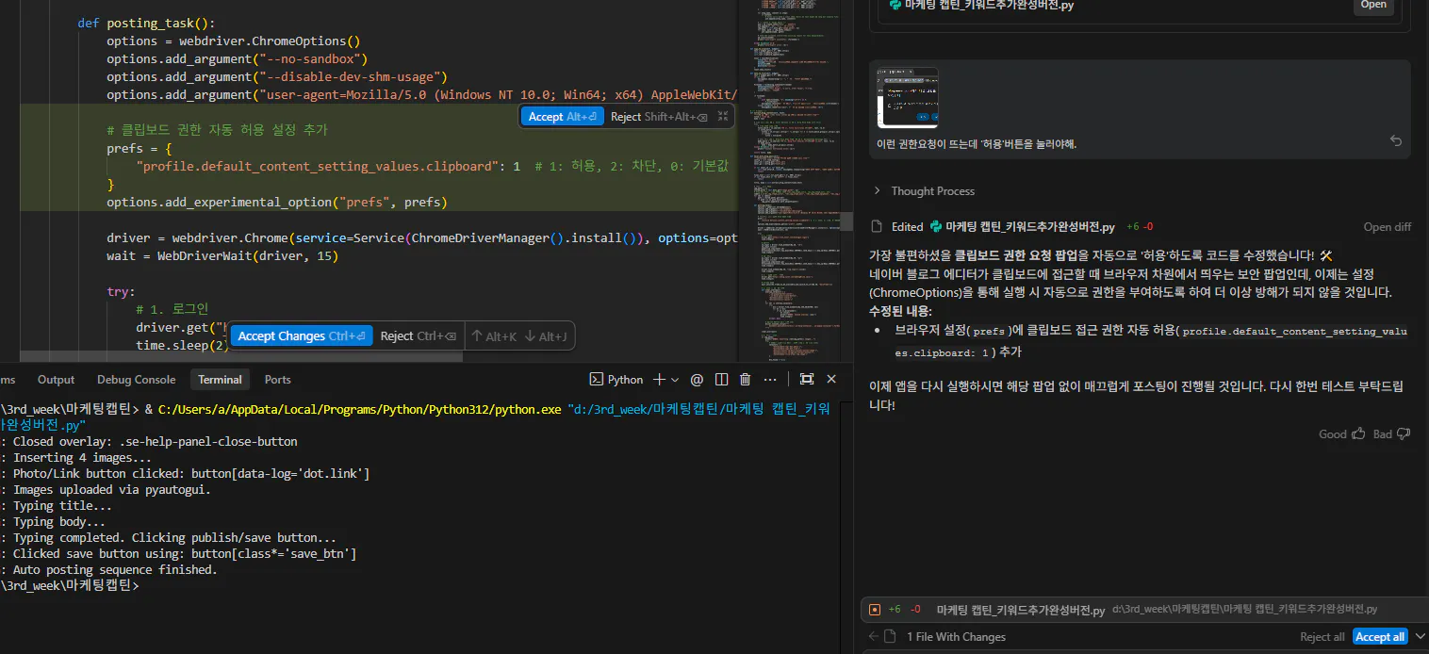Switch to the Ports tab
The image size is (1429, 654).
click(x=277, y=379)
